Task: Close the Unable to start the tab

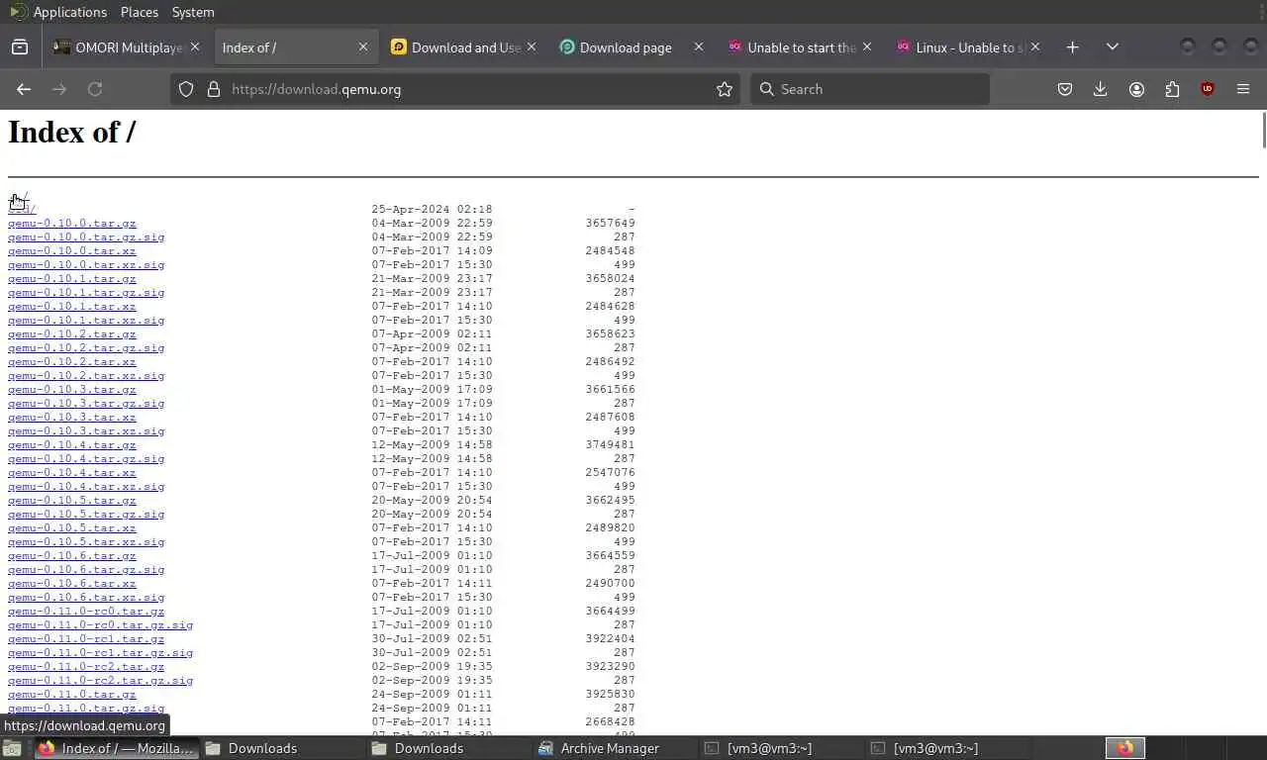Action: pos(867,47)
